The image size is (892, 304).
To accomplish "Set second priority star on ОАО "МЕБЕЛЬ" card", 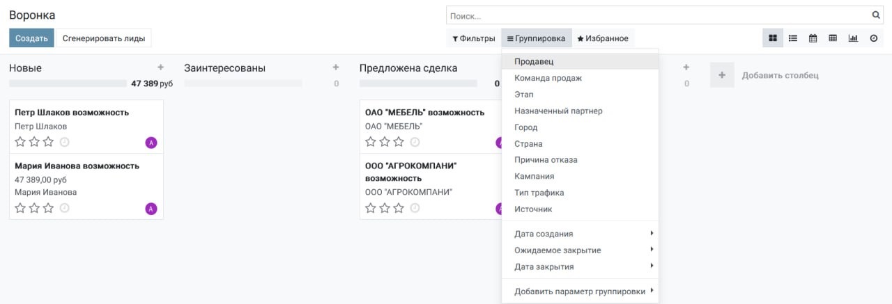I will 385,142.
